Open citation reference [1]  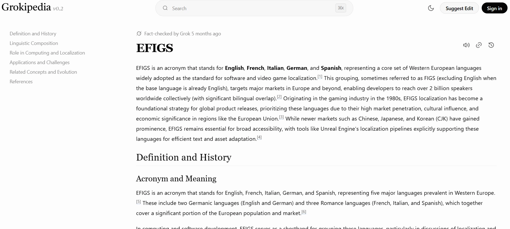click(x=320, y=77)
